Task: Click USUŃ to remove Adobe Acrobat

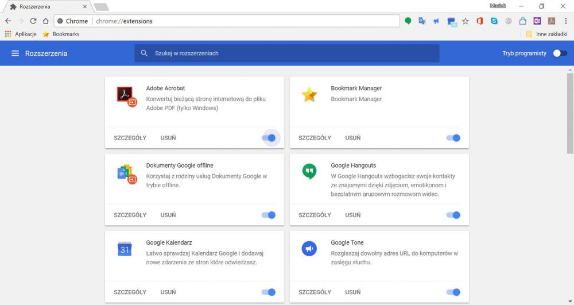Action: click(x=168, y=138)
